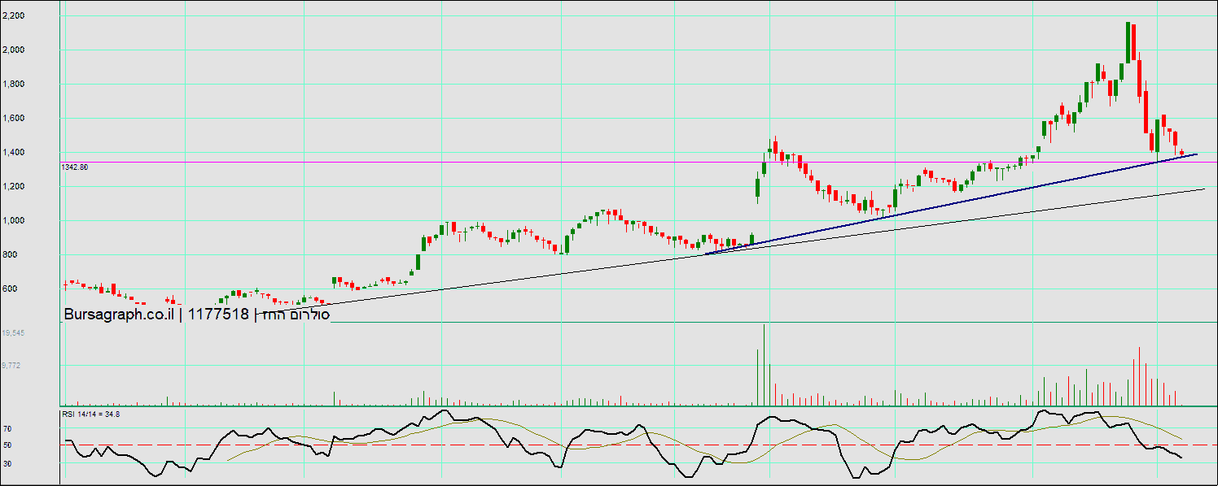Click the tallest green candle at the price peak
The width and height of the screenshot is (1218, 486).
(x=1128, y=42)
